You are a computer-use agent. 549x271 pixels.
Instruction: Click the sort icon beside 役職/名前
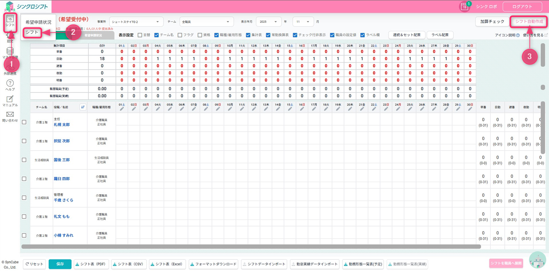coord(83,107)
